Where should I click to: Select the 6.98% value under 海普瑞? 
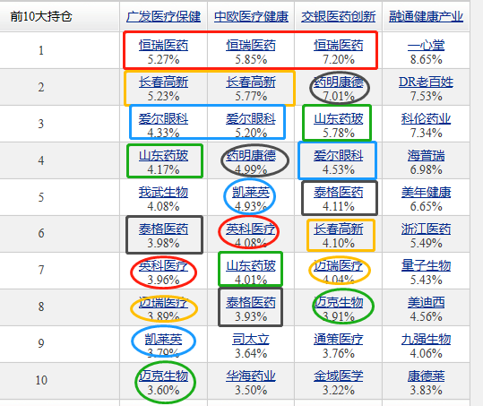click(426, 169)
